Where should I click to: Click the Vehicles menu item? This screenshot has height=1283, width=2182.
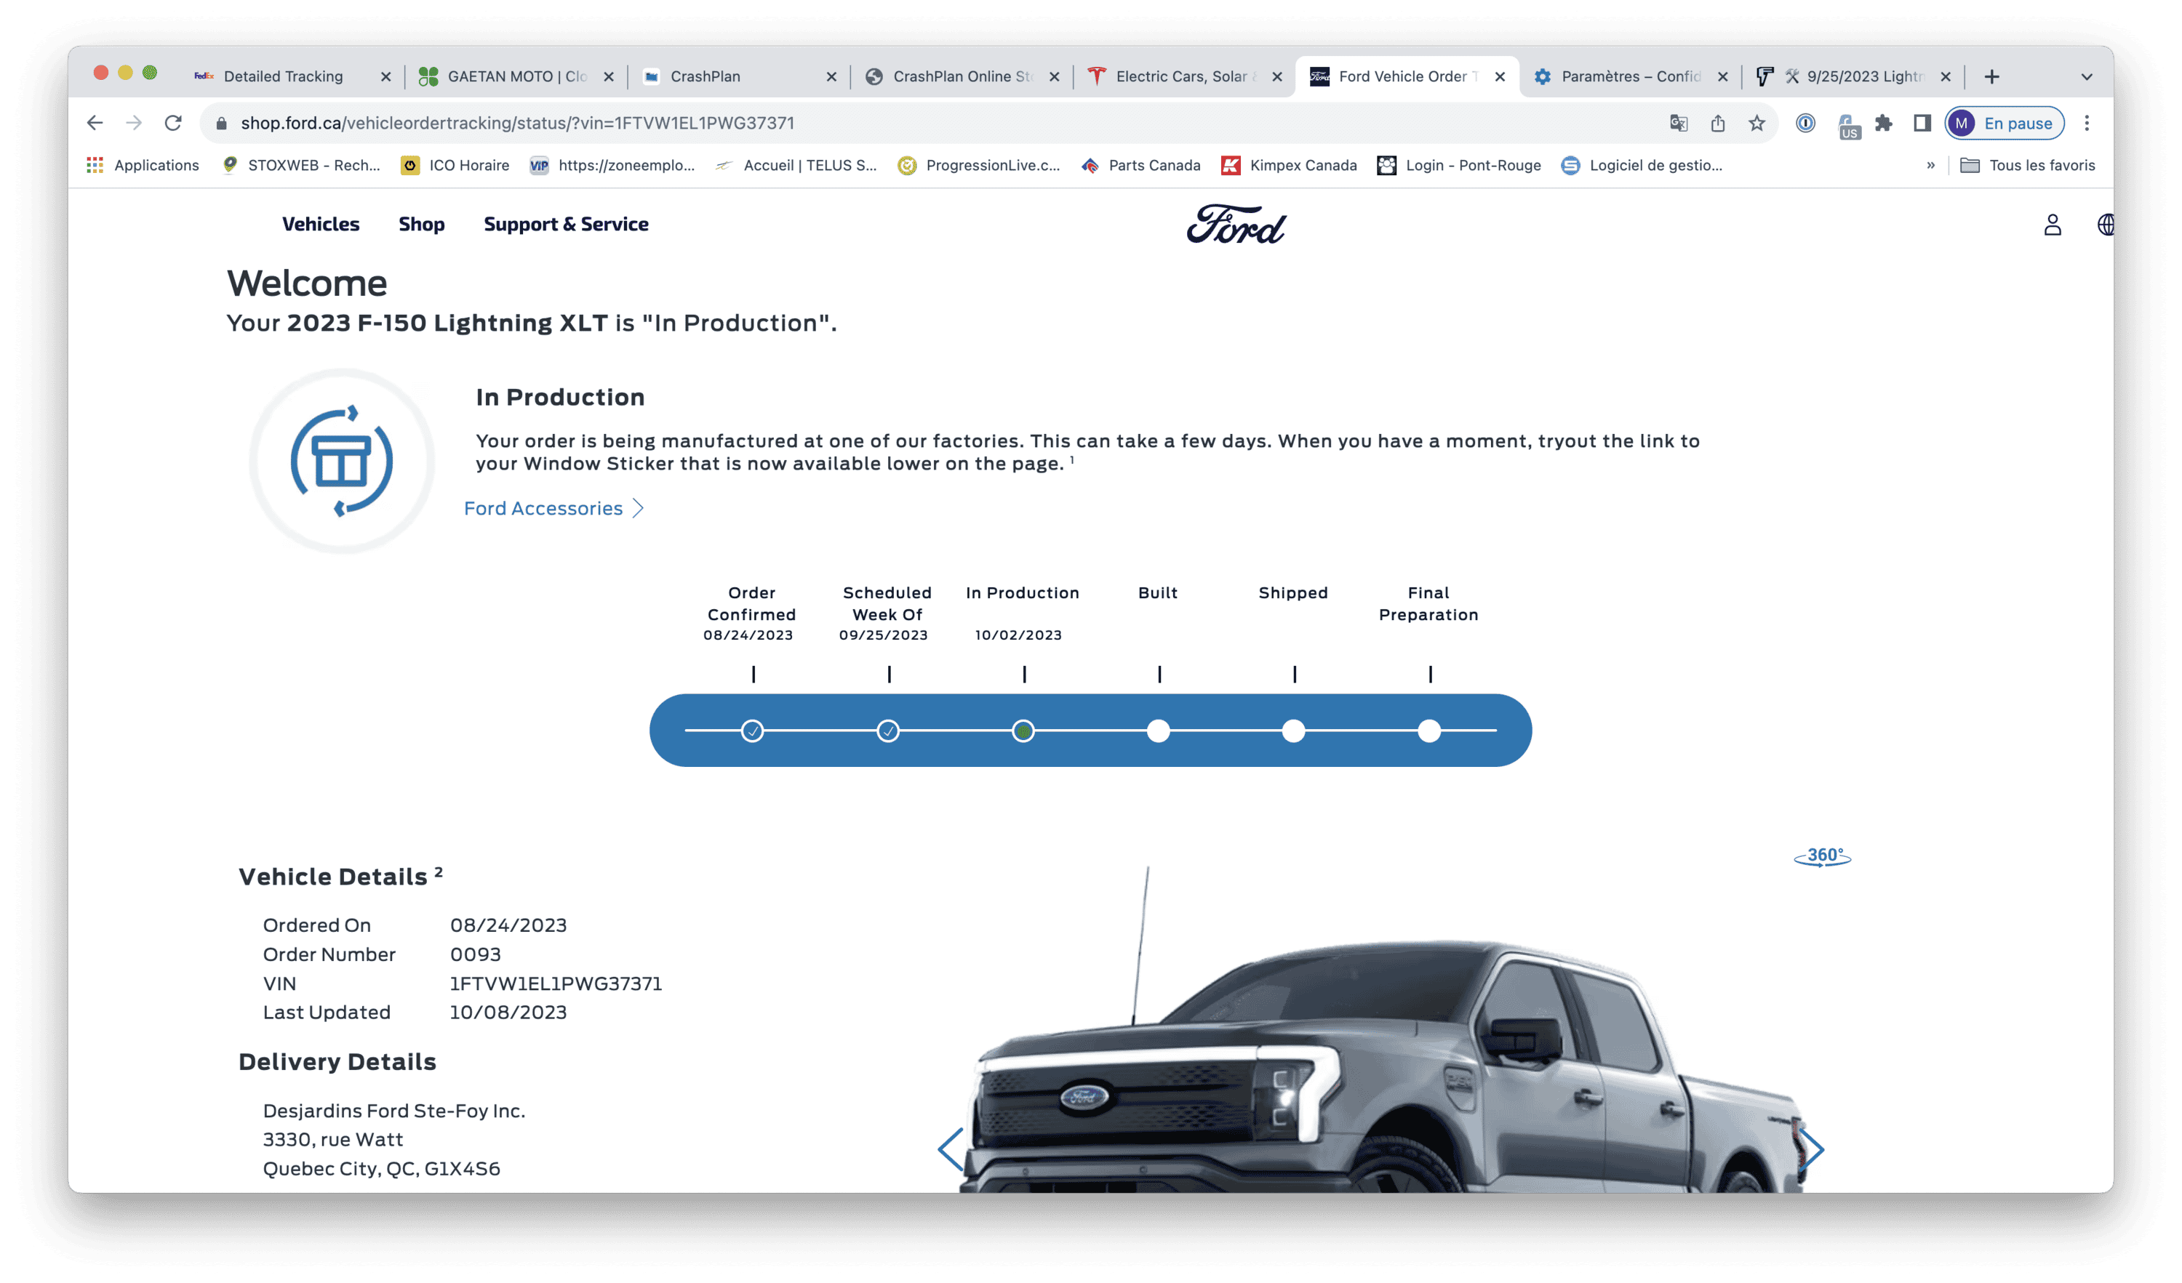click(x=321, y=225)
